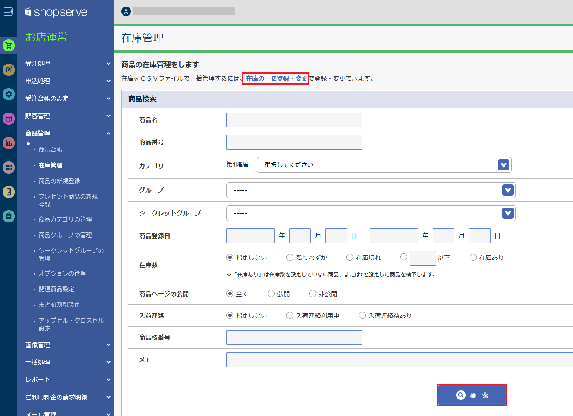573x416 pixels.
Task: Click the 検索 search button
Action: coord(472,395)
